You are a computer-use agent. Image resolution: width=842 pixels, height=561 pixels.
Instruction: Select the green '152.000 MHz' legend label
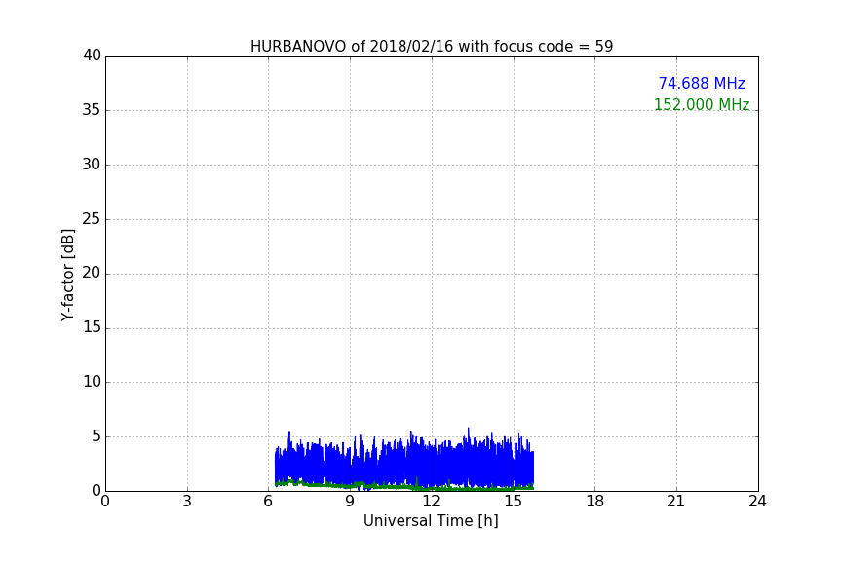click(x=702, y=104)
